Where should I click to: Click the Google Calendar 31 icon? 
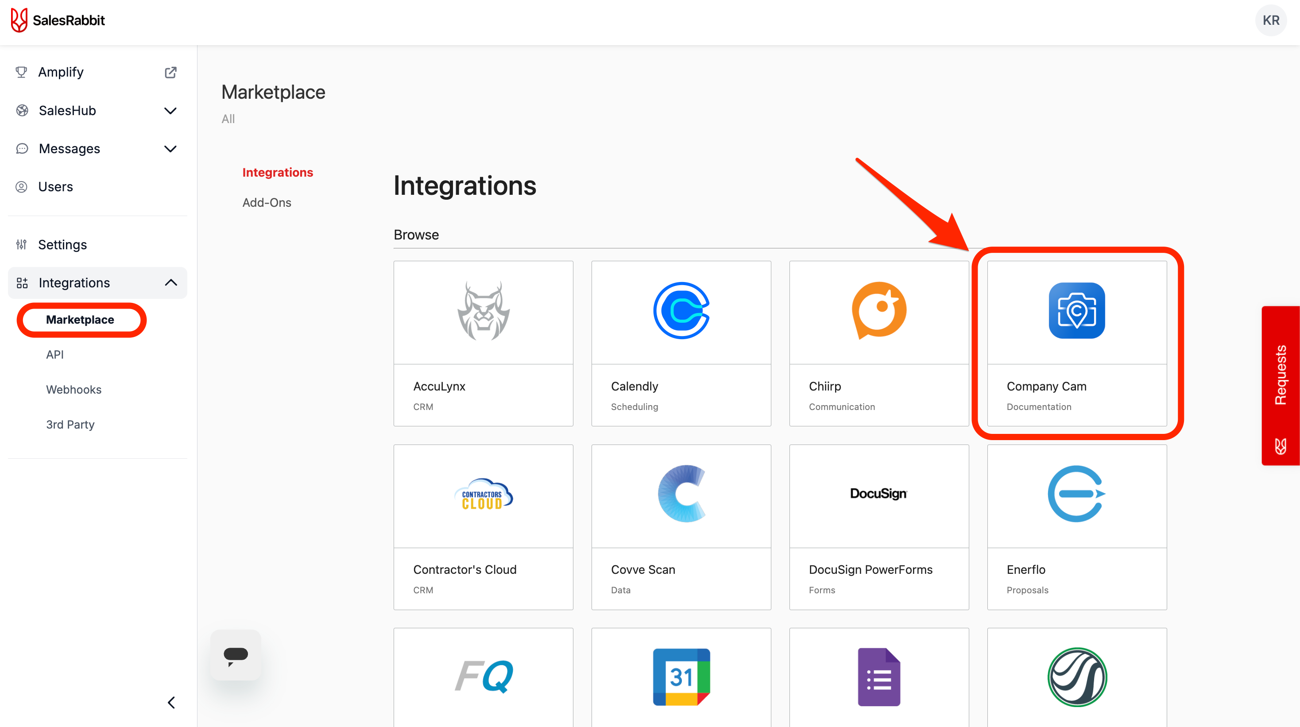681,677
